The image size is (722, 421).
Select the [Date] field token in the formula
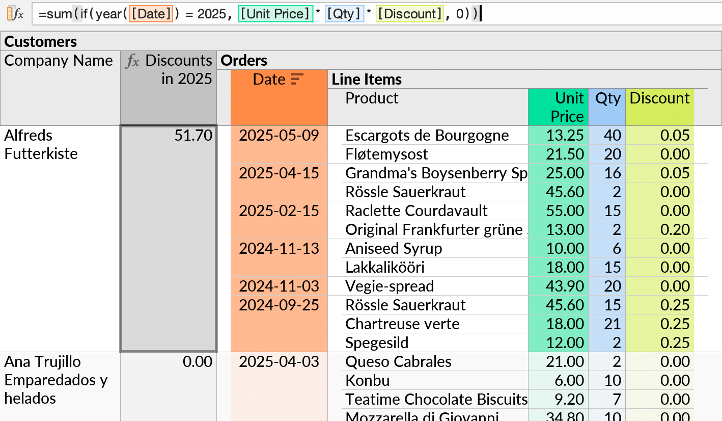(151, 14)
